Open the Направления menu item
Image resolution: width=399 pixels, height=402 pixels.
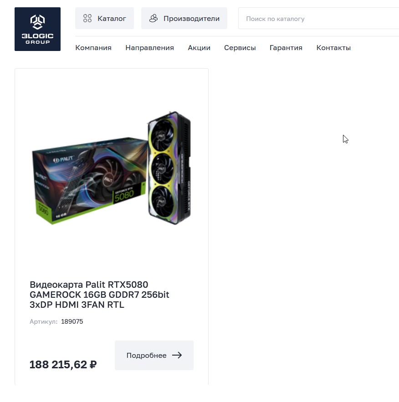(149, 48)
